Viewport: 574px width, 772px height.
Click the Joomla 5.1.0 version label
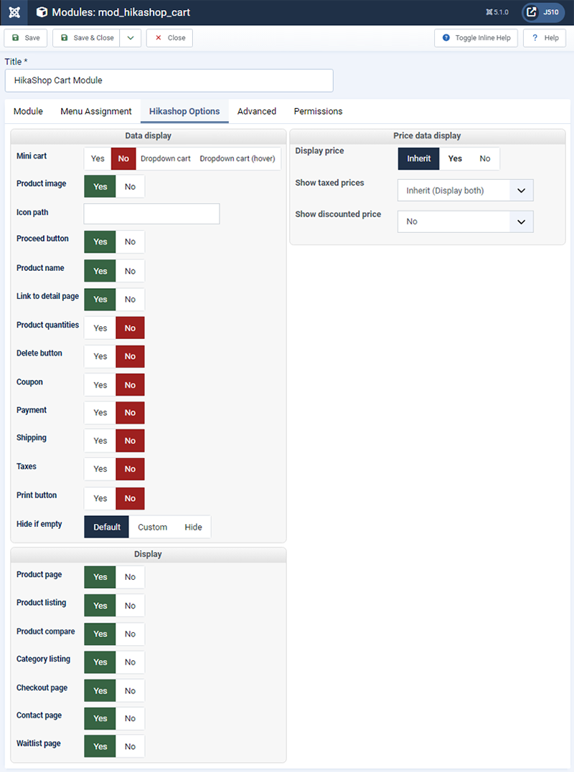pyautogui.click(x=497, y=12)
